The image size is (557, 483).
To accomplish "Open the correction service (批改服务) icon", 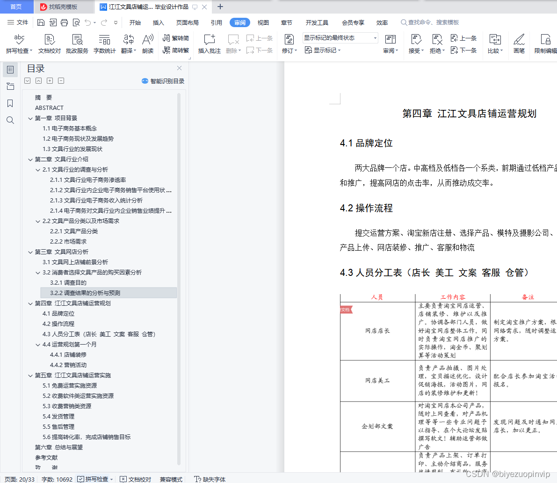I will click(x=77, y=43).
